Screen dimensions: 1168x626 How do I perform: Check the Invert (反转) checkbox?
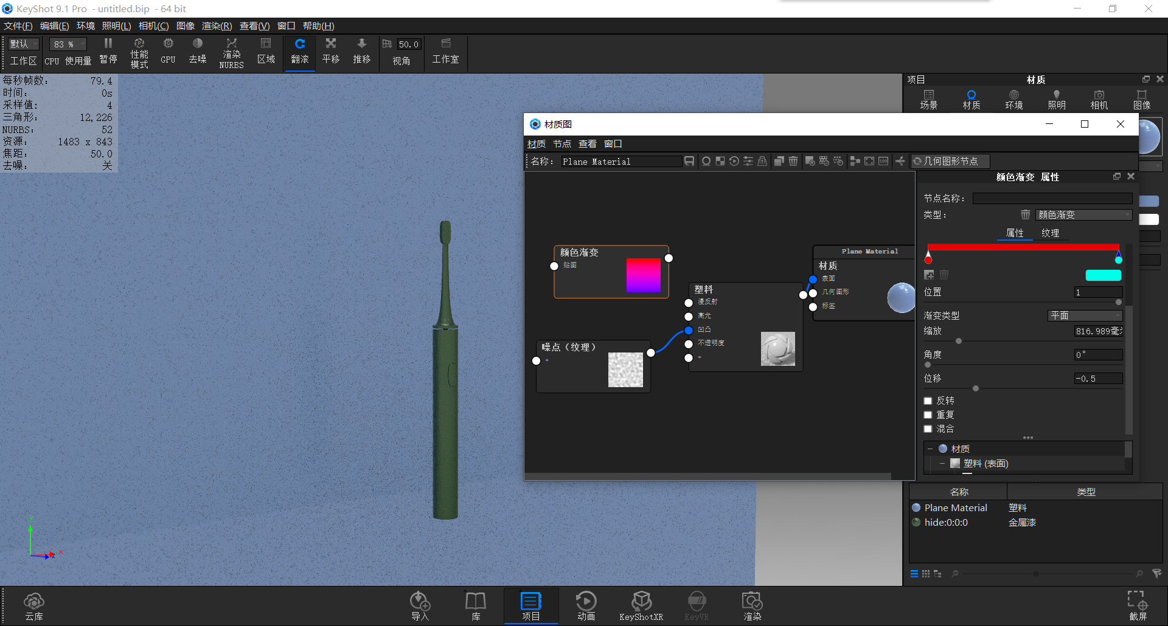click(928, 401)
